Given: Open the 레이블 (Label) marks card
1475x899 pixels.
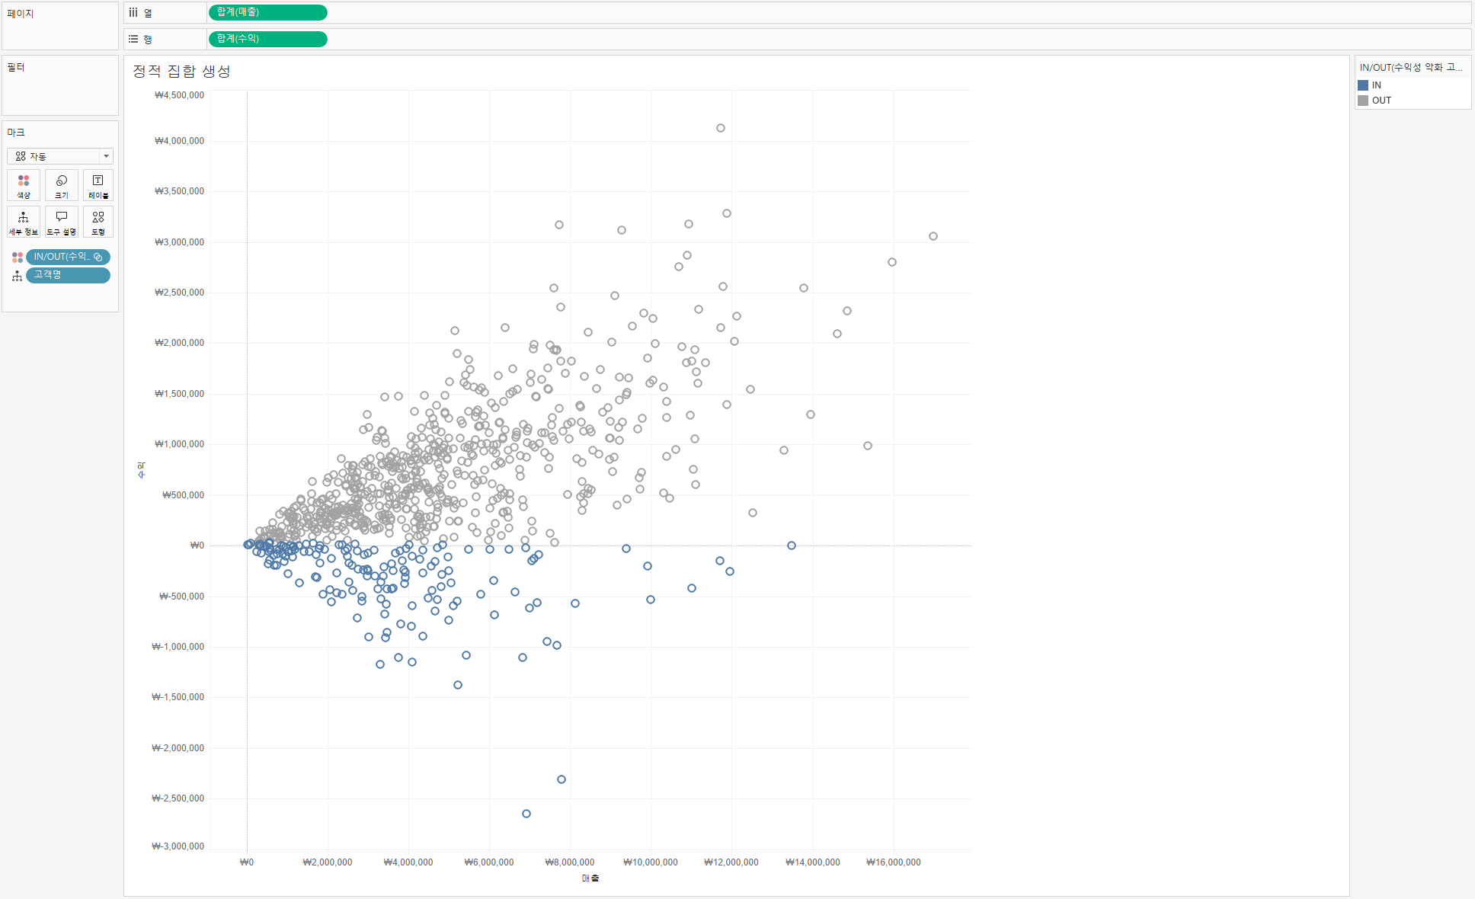Looking at the screenshot, I should pos(98,185).
